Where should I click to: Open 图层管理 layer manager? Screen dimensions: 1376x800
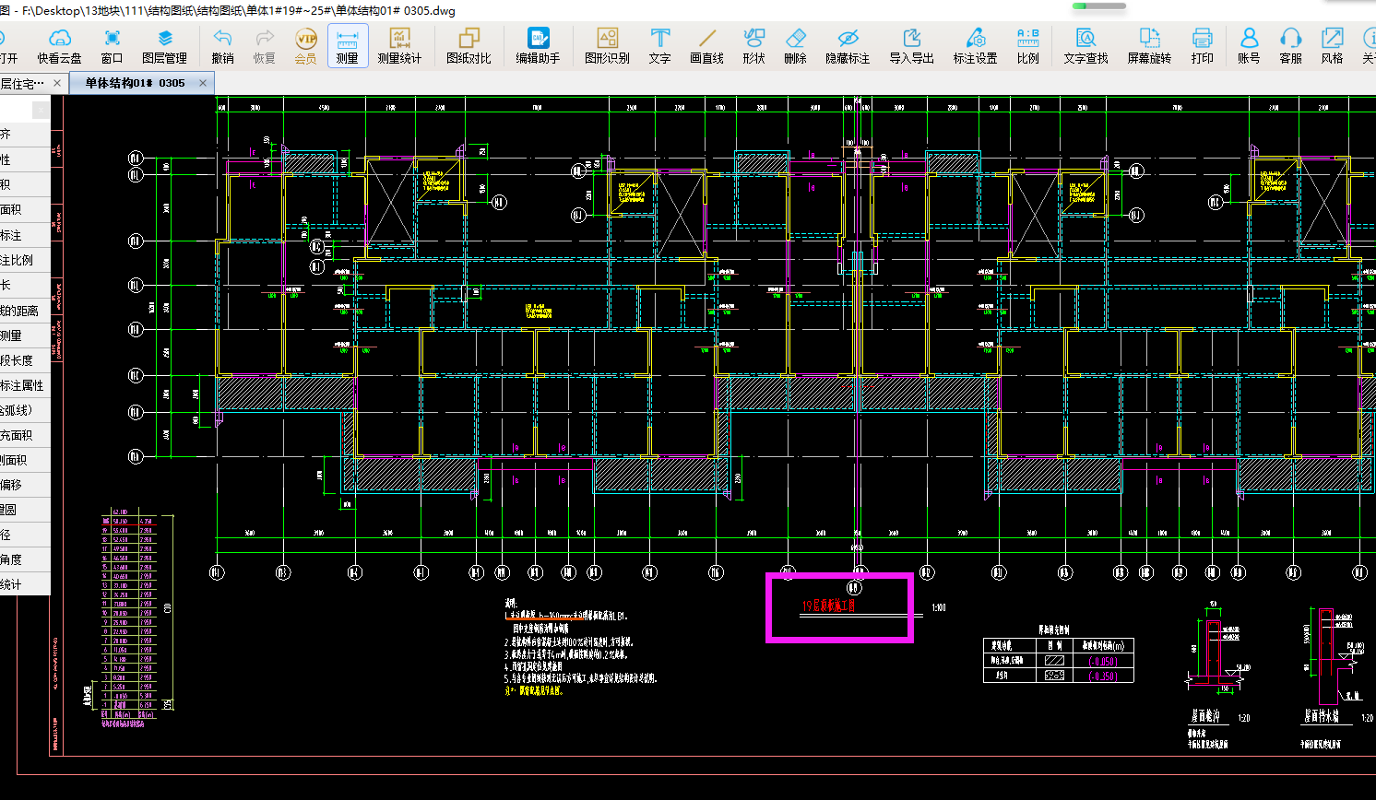[x=164, y=45]
